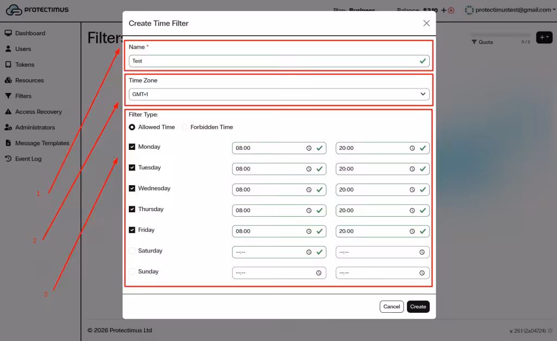Go to Dashboard in sidebar

coord(30,33)
